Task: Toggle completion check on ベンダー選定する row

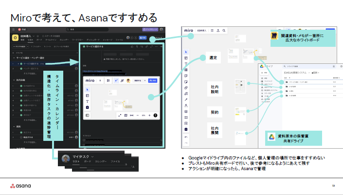Action: (21, 69)
